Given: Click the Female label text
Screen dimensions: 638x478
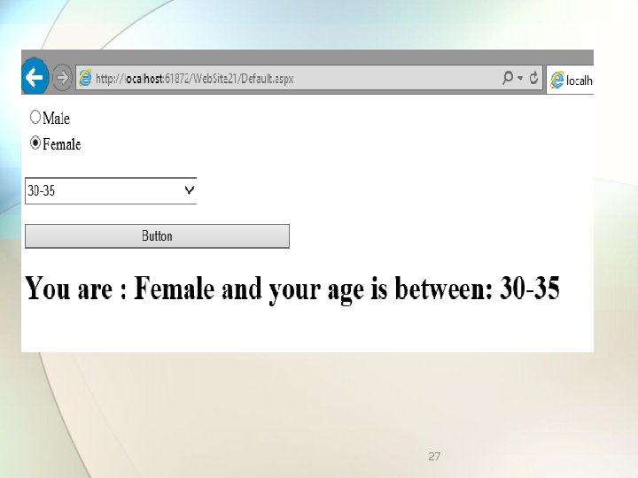Looking at the screenshot, I should coord(62,144).
